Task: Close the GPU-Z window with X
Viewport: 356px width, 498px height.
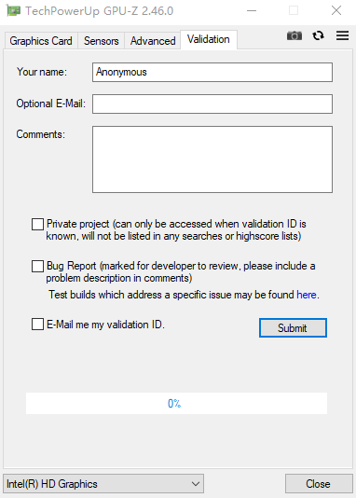Action: 336,10
